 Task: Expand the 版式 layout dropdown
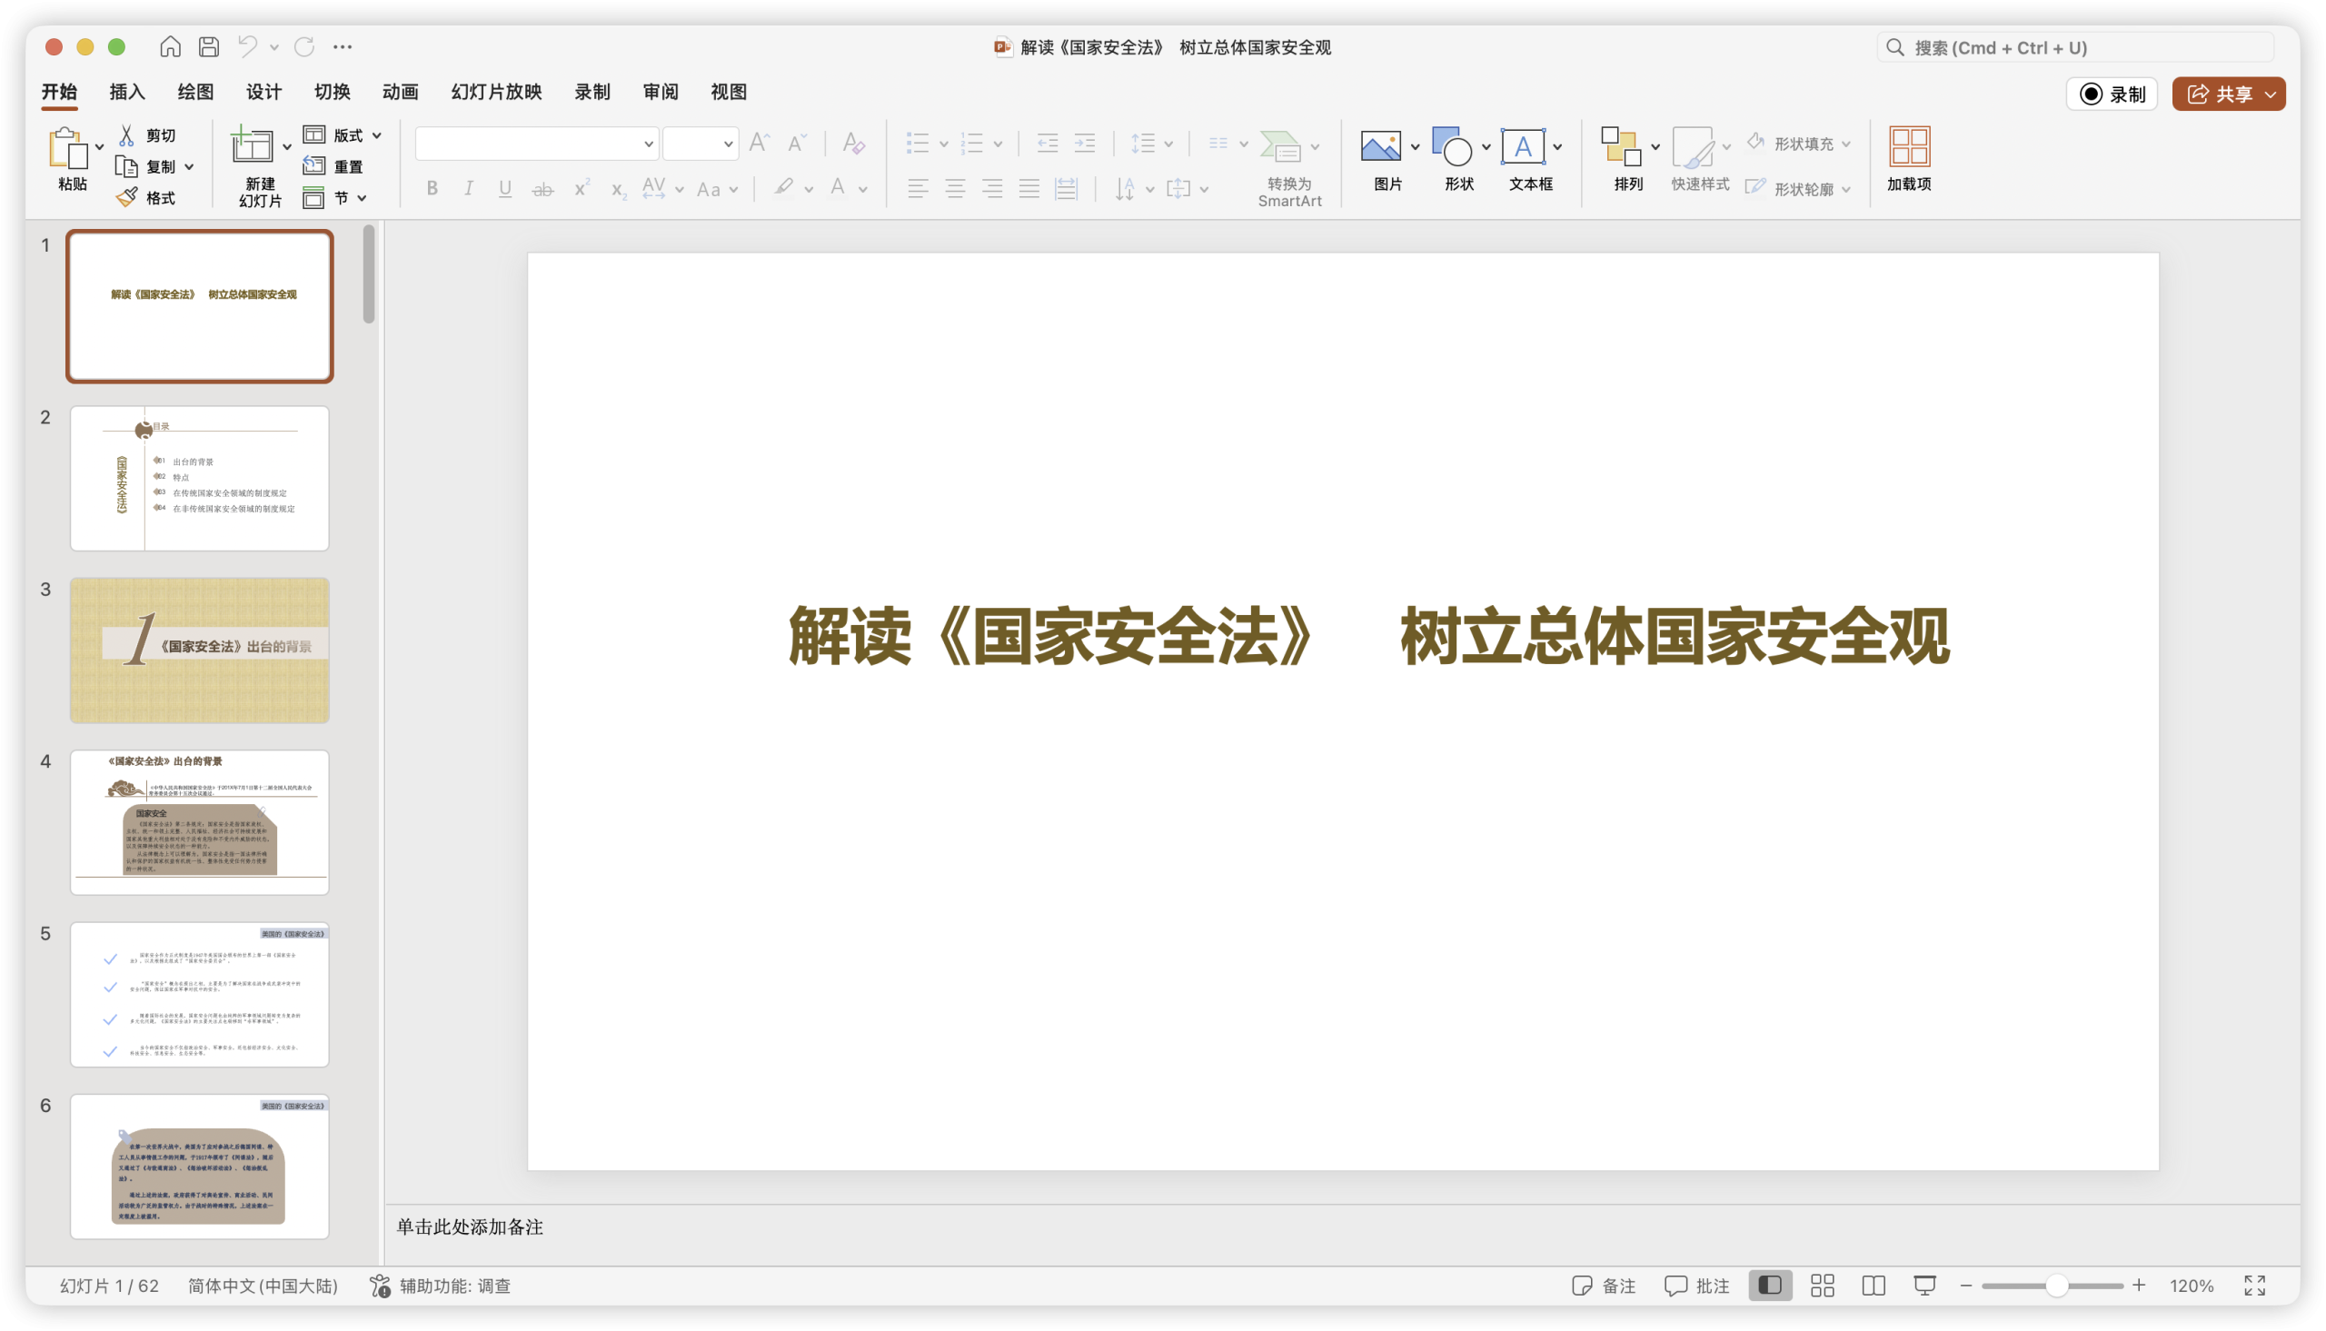tap(376, 135)
